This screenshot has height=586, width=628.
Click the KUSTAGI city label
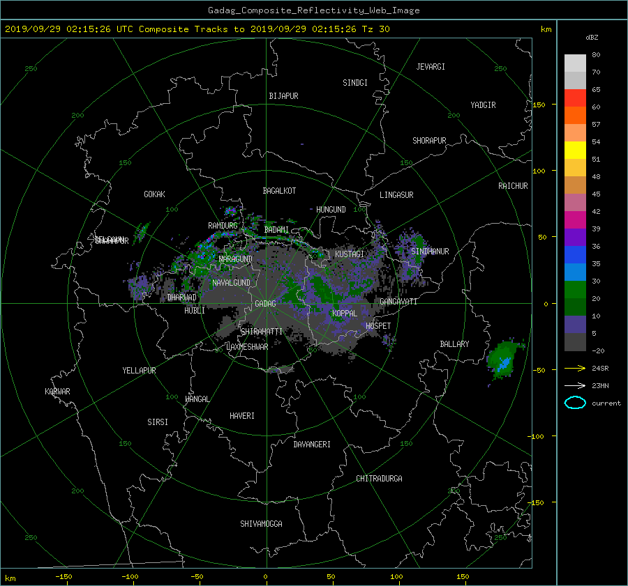350,254
